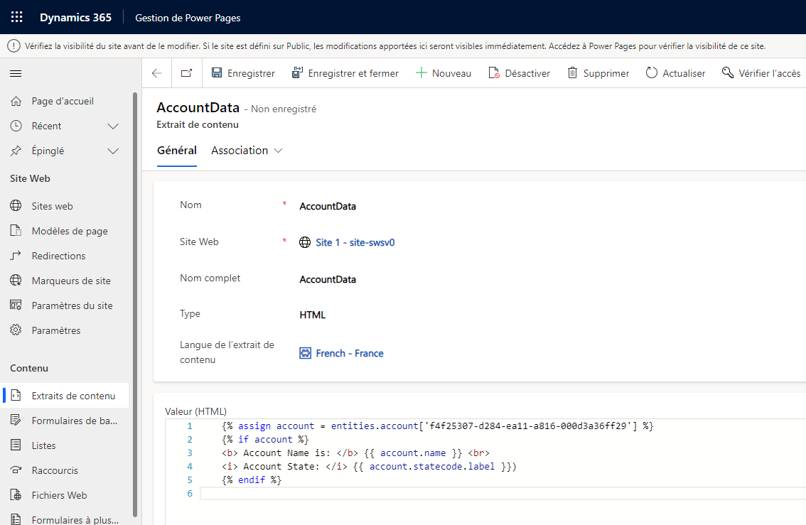Click the Contenu section header in sidebar
The width and height of the screenshot is (806, 525).
29,368
